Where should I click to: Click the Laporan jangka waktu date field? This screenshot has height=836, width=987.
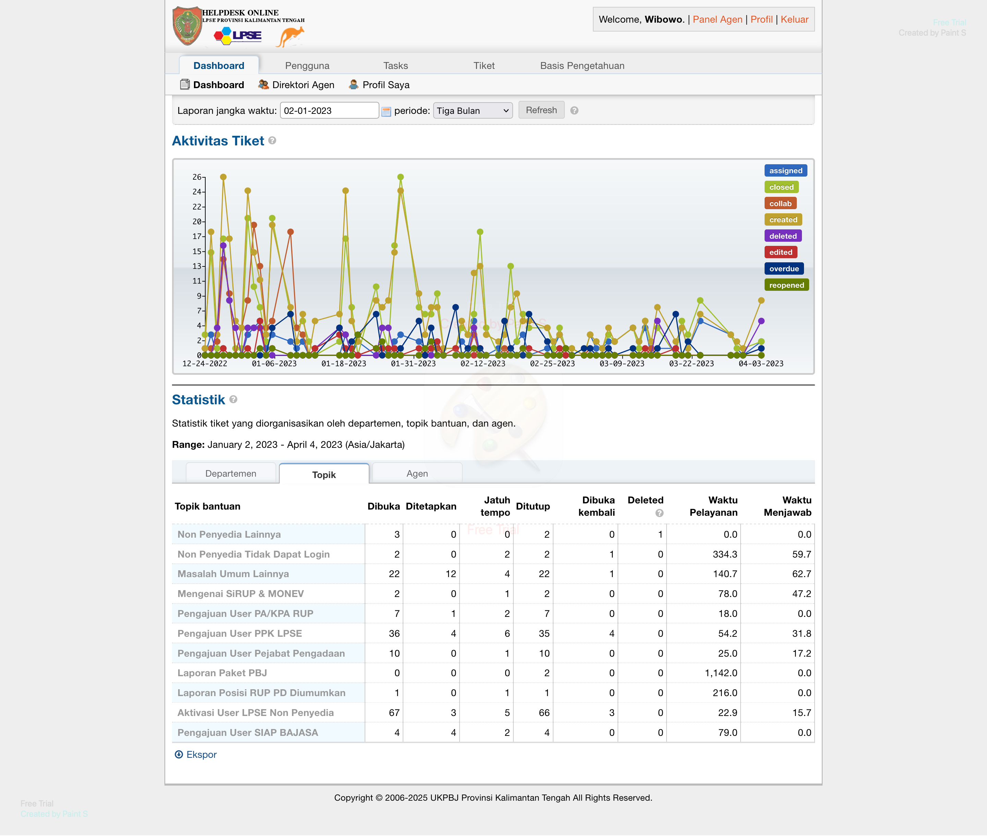pyautogui.click(x=329, y=110)
